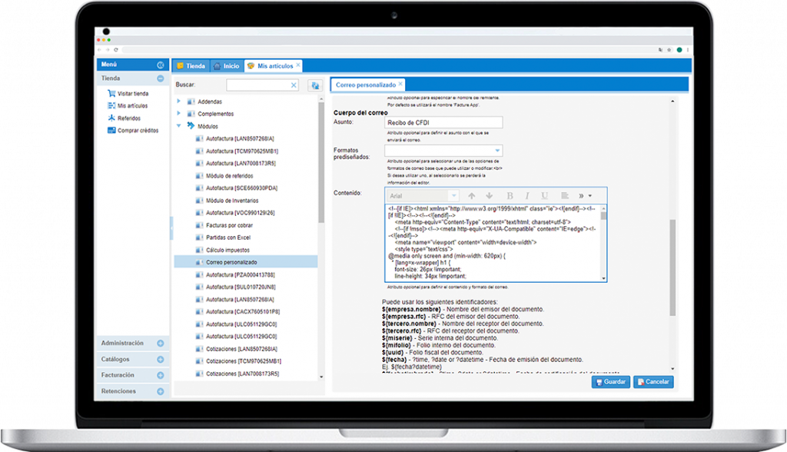The image size is (787, 452).
Task: Clear the Buscar search field
Action: click(294, 85)
